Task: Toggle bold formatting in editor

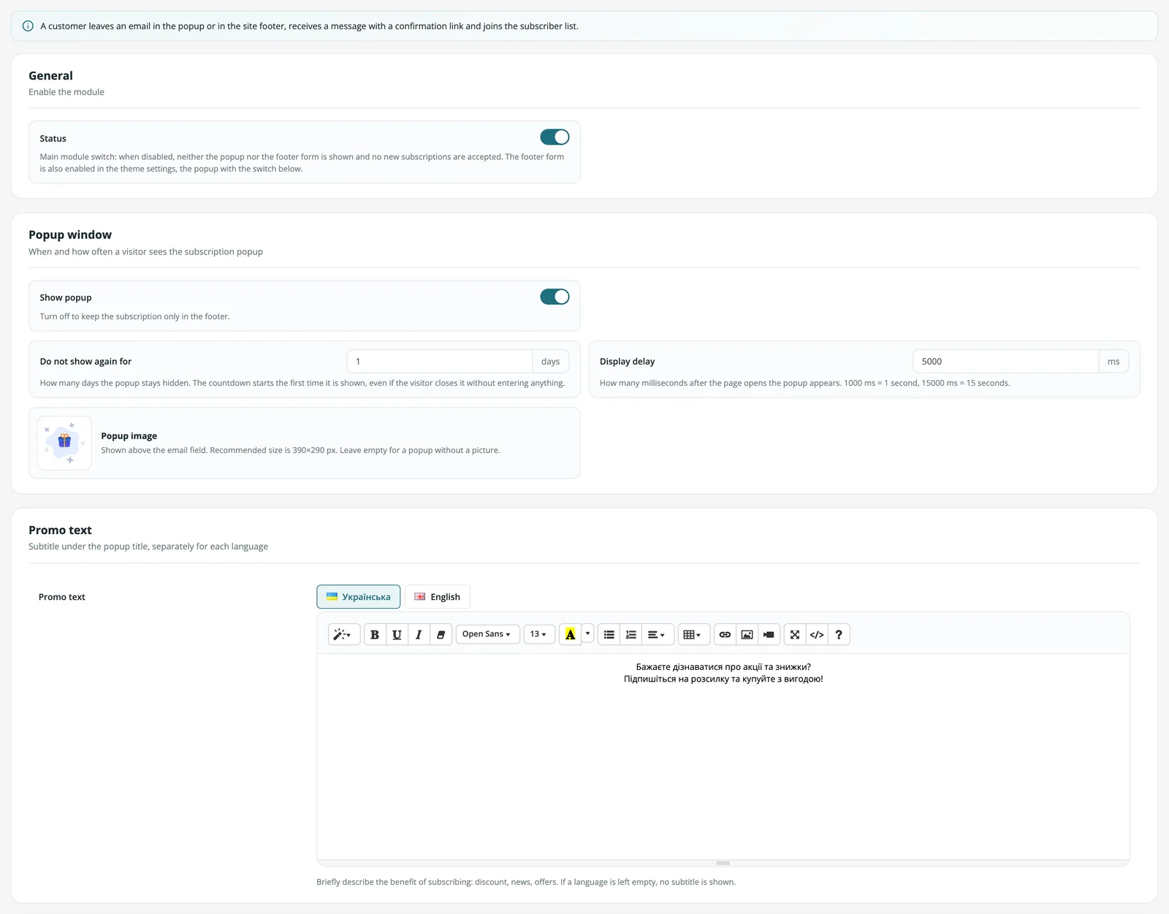Action: (x=375, y=634)
